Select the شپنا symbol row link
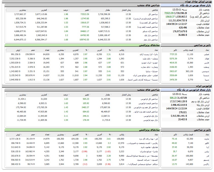This screenshot has width=214, height=172. point(208,80)
